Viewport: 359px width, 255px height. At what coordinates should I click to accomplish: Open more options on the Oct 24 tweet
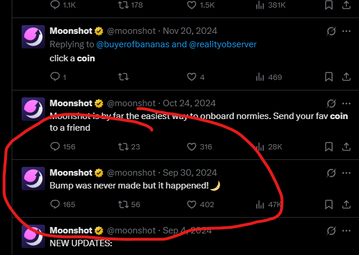(x=346, y=103)
